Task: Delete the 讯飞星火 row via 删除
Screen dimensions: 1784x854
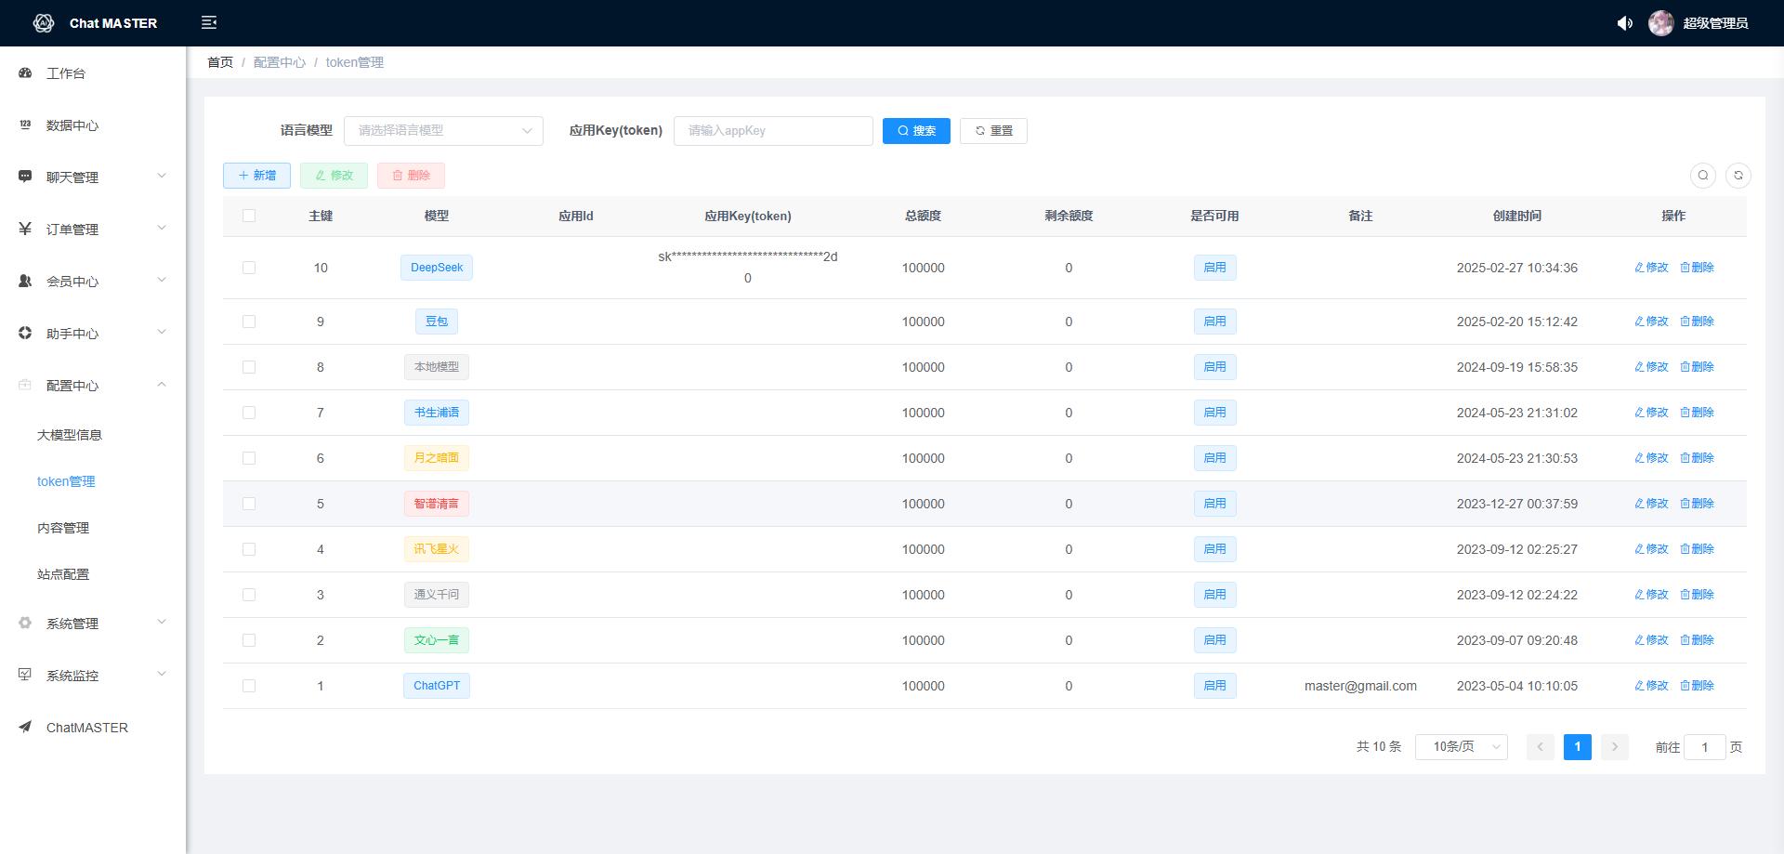Action: coord(1697,549)
